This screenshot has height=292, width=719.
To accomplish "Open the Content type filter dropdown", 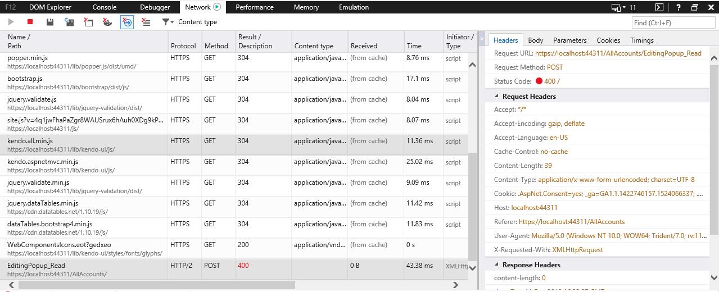I will 189,22.
